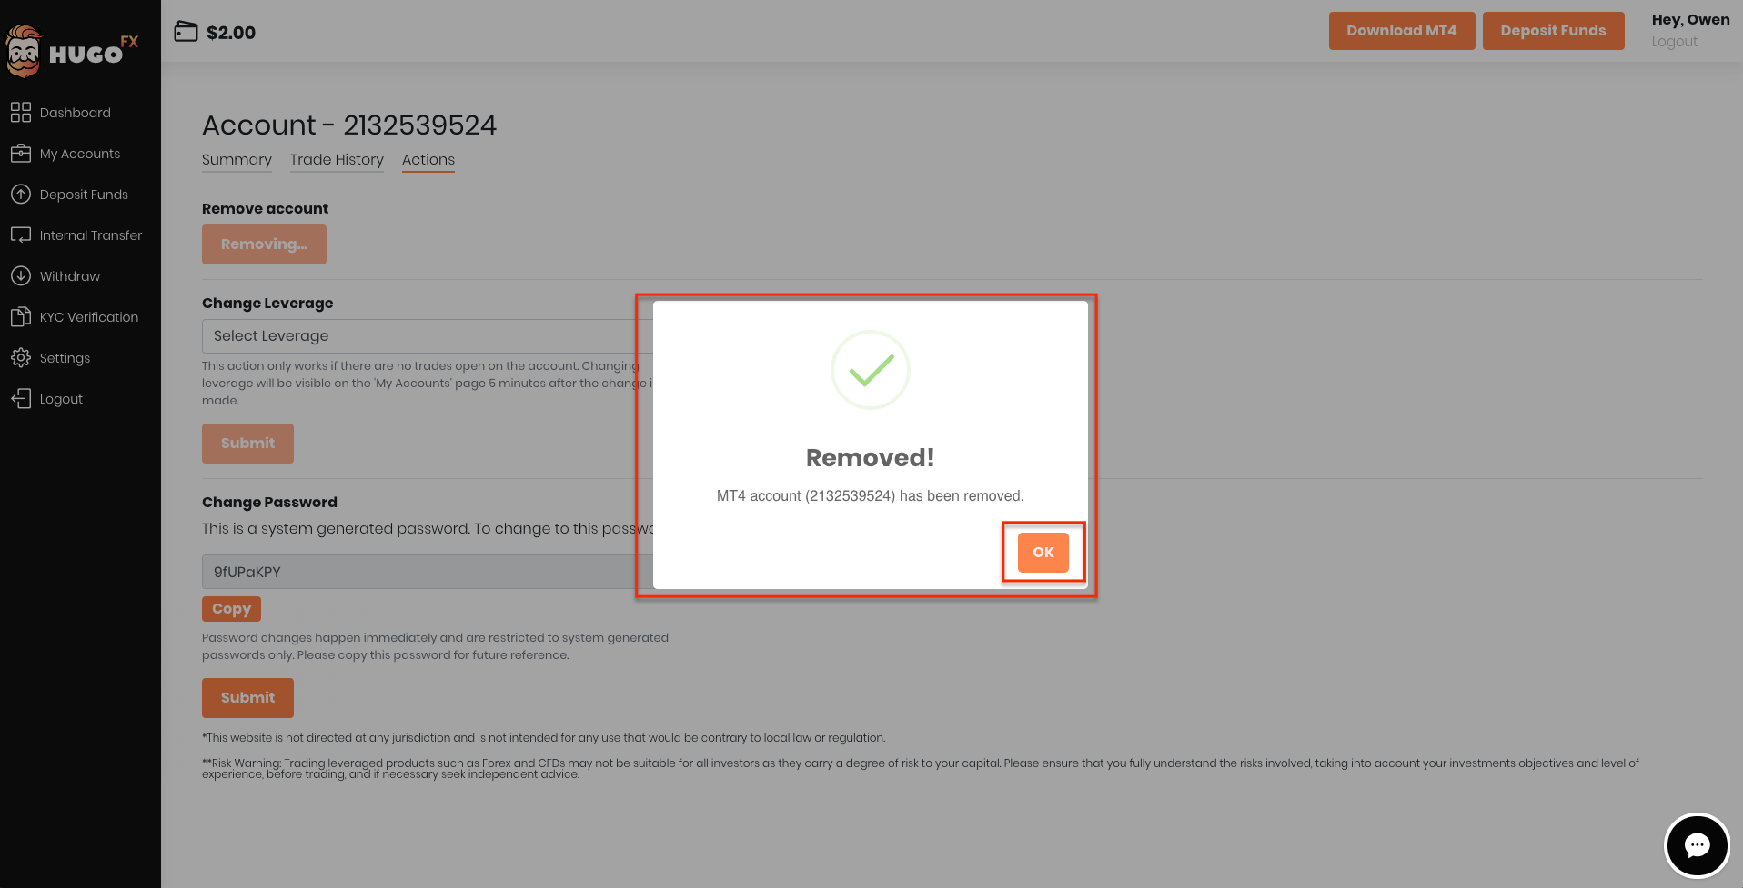Click the sidebar Logout icon
The height and width of the screenshot is (888, 1743).
click(x=21, y=399)
